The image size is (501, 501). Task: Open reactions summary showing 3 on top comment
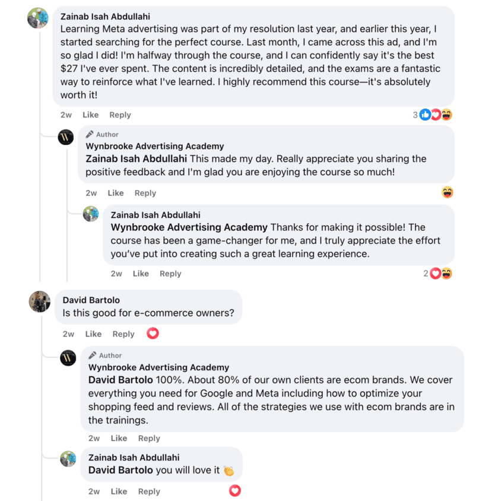(x=432, y=115)
